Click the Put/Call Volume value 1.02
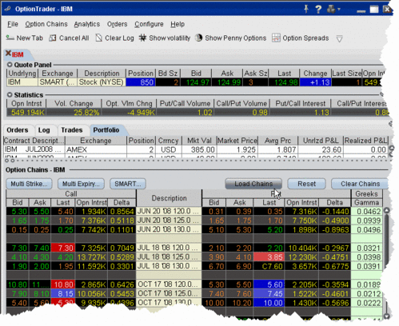This screenshot has height=326, width=399. [186, 113]
